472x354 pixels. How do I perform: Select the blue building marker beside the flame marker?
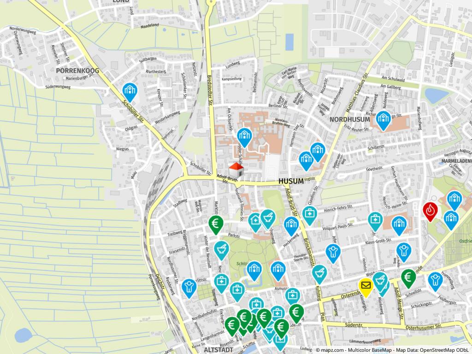(454, 199)
